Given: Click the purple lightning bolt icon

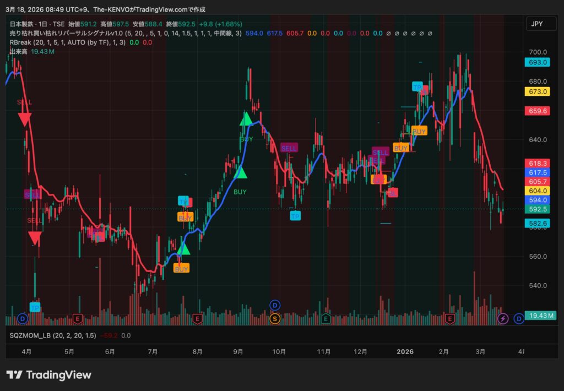Looking at the screenshot, I should coord(502,318).
